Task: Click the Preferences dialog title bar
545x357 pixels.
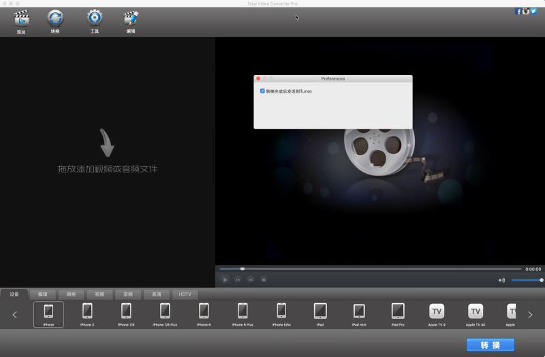Action: coord(333,78)
